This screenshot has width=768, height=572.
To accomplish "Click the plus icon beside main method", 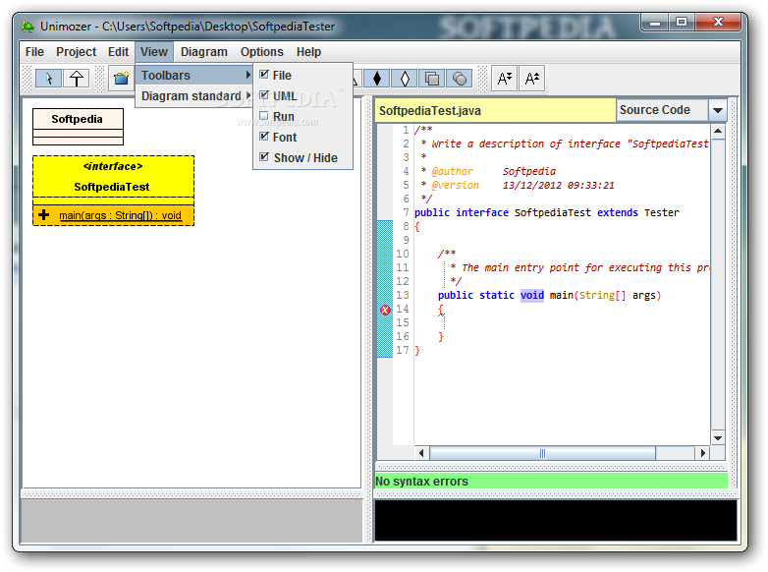I will click(x=43, y=214).
